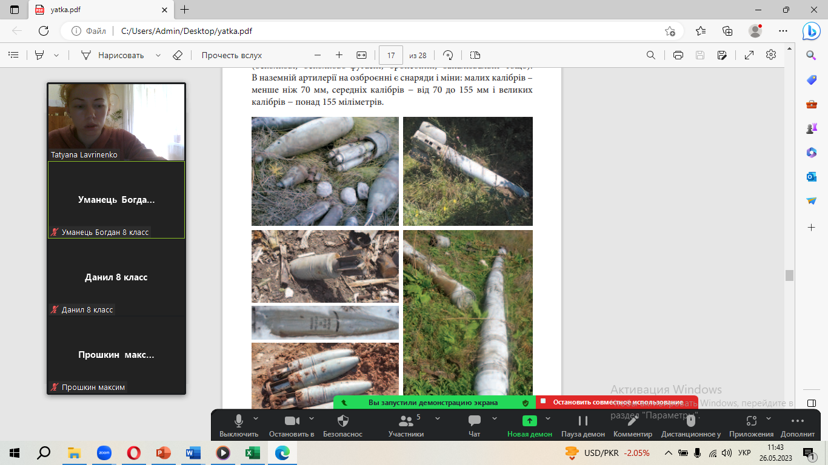Expand highlighter color options dropdown
This screenshot has width=828, height=465.
56,55
